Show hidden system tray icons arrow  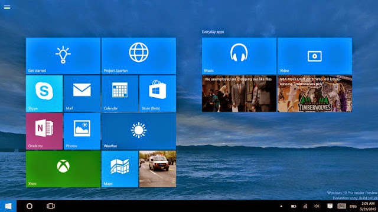point(281,206)
